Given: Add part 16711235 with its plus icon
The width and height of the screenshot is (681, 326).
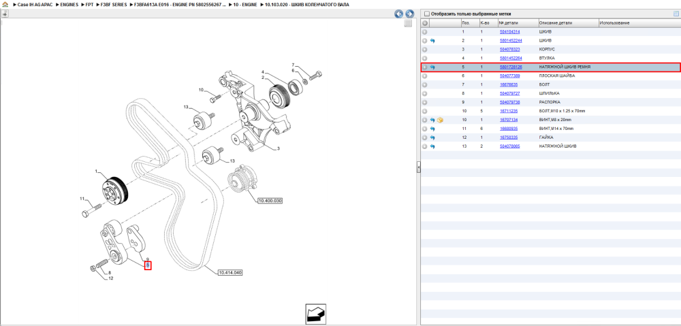Looking at the screenshot, I should (x=425, y=111).
